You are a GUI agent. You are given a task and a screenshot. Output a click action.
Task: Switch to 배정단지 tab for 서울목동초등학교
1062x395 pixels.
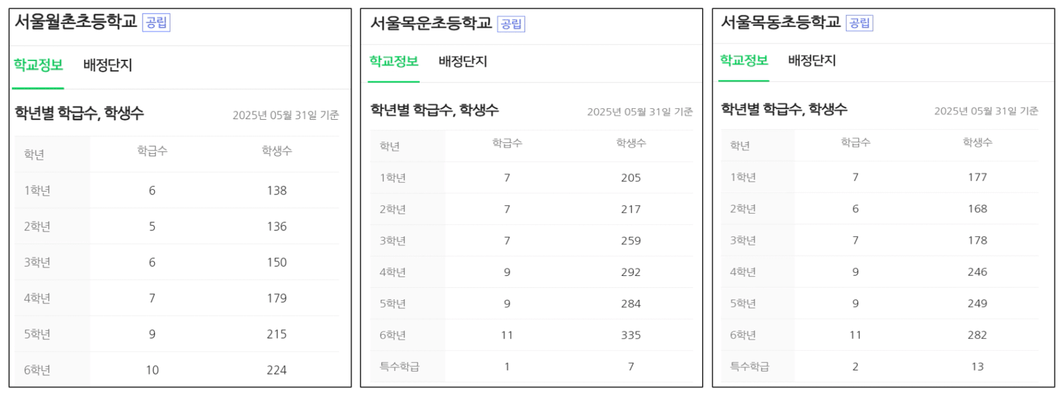point(812,60)
